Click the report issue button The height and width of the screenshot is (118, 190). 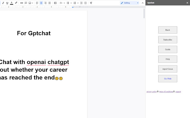(x=167, y=69)
